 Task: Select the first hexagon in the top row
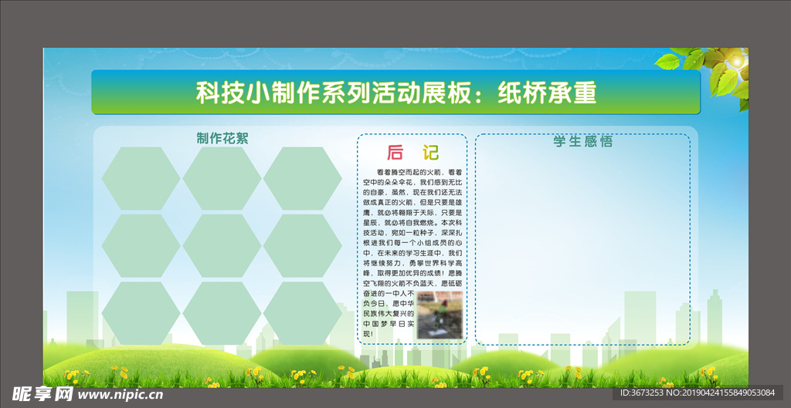pyautogui.click(x=141, y=179)
